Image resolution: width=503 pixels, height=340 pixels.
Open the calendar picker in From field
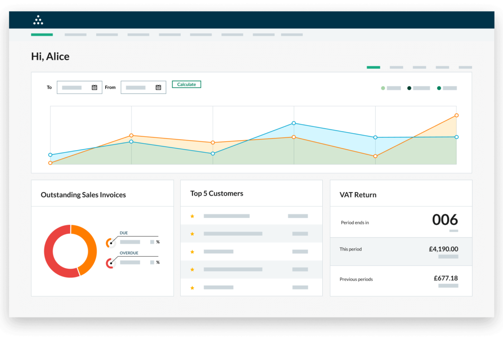pyautogui.click(x=158, y=87)
